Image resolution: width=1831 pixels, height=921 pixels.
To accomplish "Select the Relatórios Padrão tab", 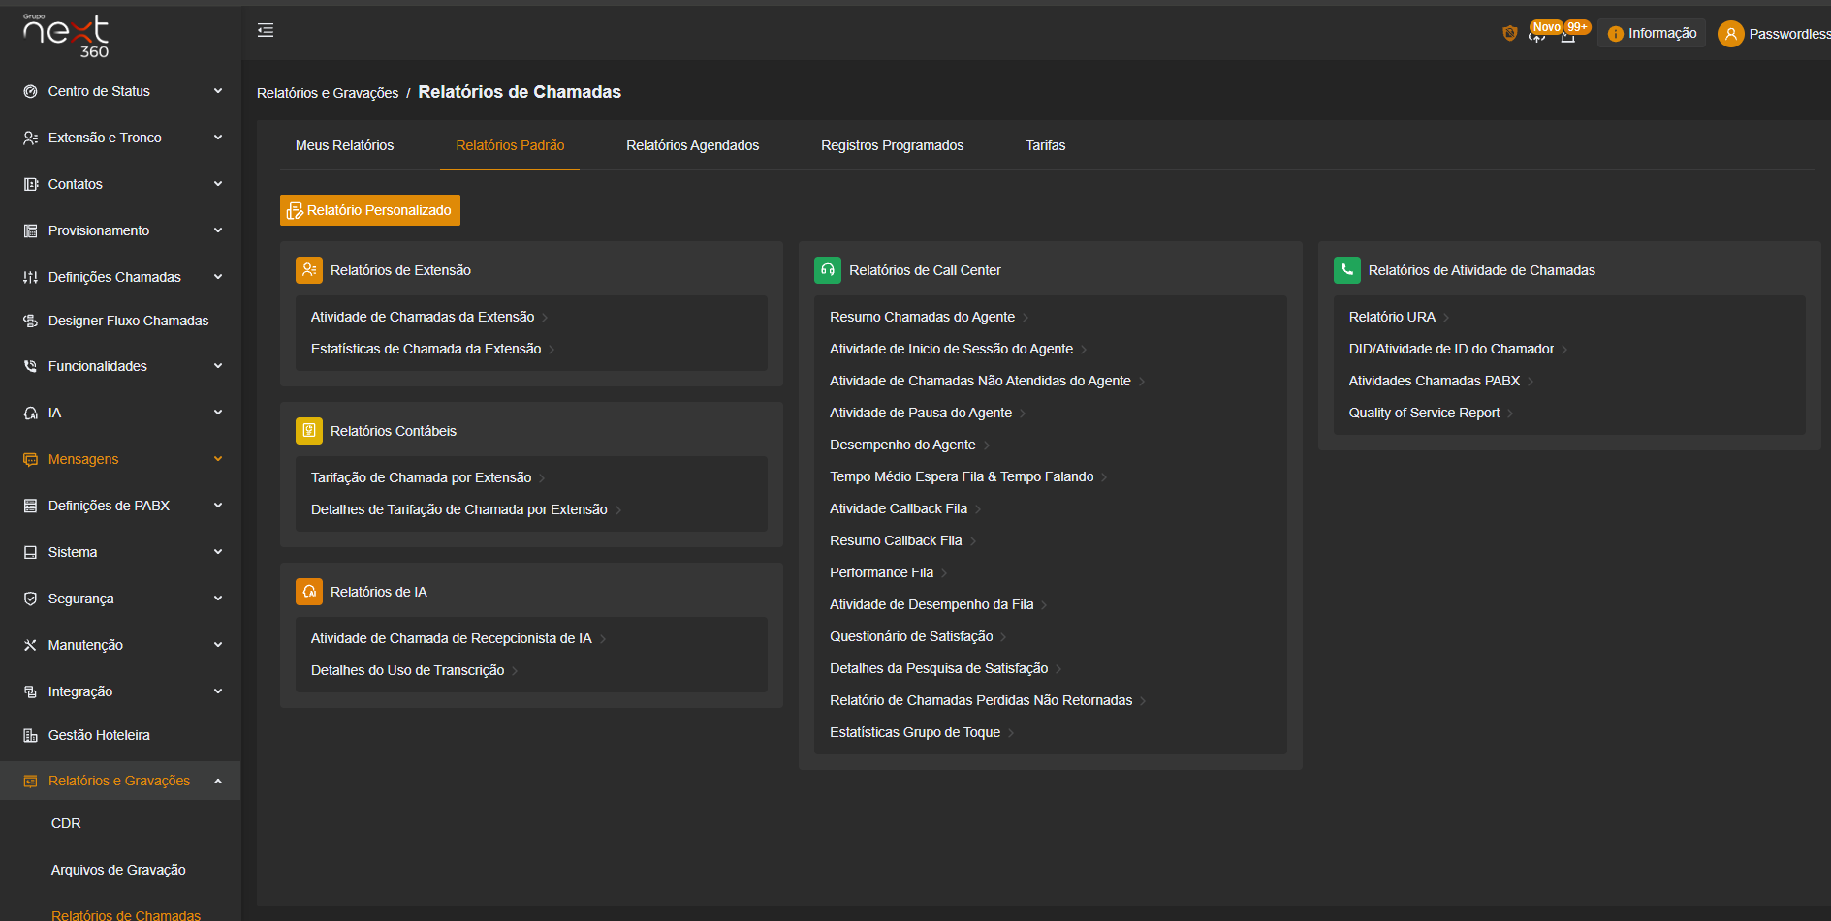I will pos(510,145).
